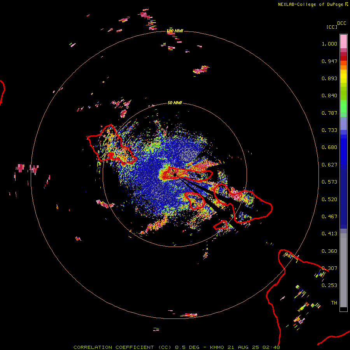Click the NEXLAB-College of DuPage header text
Screen dimensions: 350x350
click(310, 4)
